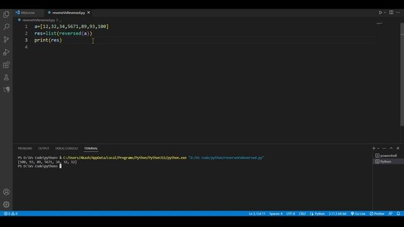This screenshot has width=404, height=227.
Task: Click the reverseVsReversed.py breadcrumb
Action: coord(39,20)
